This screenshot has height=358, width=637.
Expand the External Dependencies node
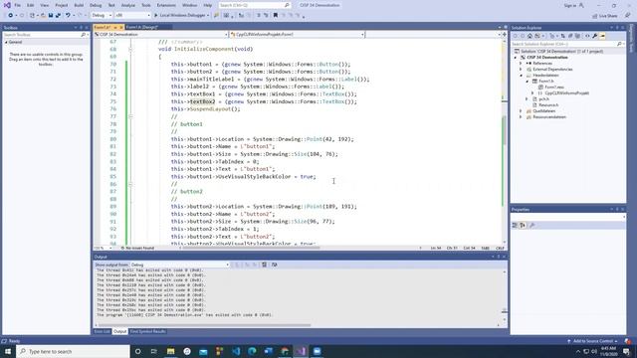521,70
